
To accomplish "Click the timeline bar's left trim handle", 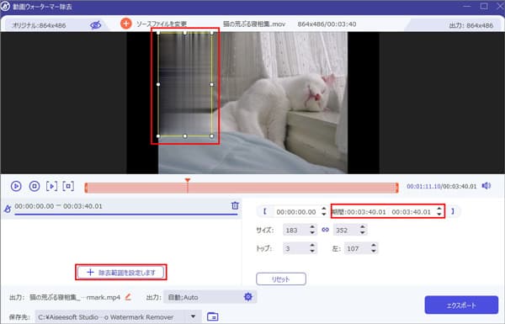I will pyautogui.click(x=86, y=188).
